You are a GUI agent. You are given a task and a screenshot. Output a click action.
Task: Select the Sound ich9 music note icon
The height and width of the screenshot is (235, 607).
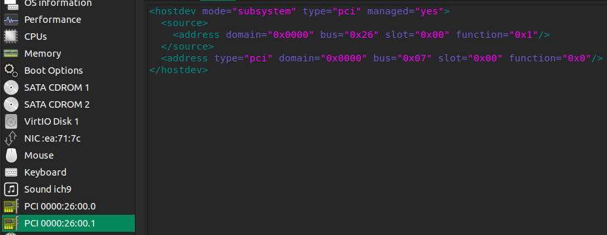point(11,189)
